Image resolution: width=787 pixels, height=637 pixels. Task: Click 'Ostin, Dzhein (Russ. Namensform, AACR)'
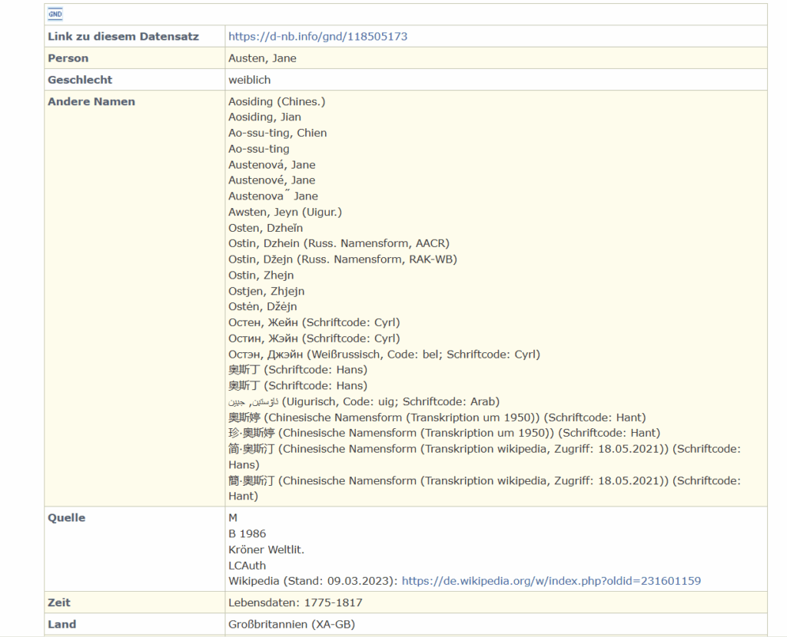coord(339,243)
